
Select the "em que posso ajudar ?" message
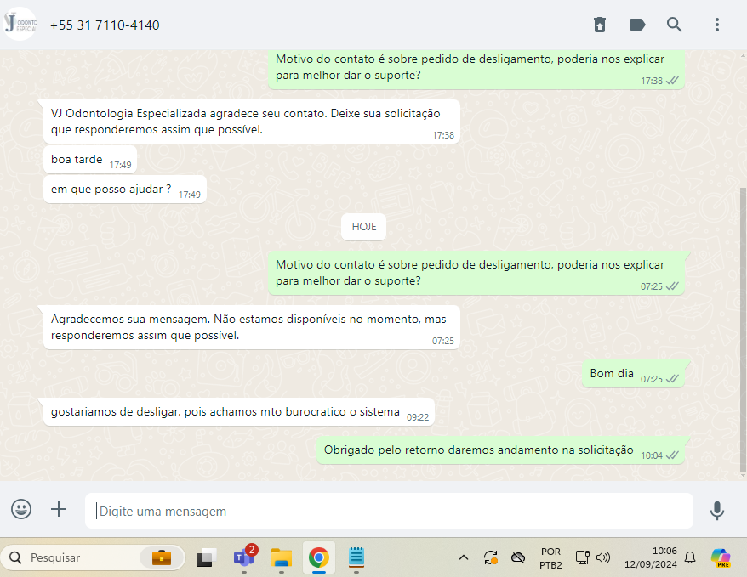pyautogui.click(x=125, y=190)
